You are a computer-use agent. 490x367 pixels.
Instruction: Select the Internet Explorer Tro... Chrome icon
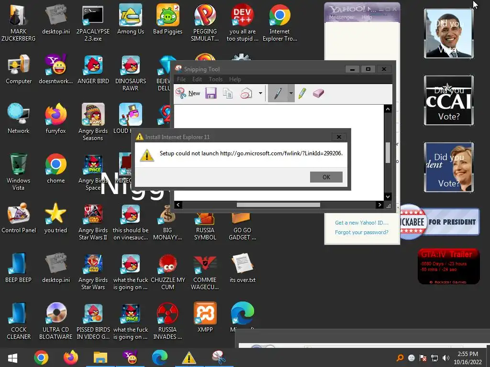tap(279, 23)
